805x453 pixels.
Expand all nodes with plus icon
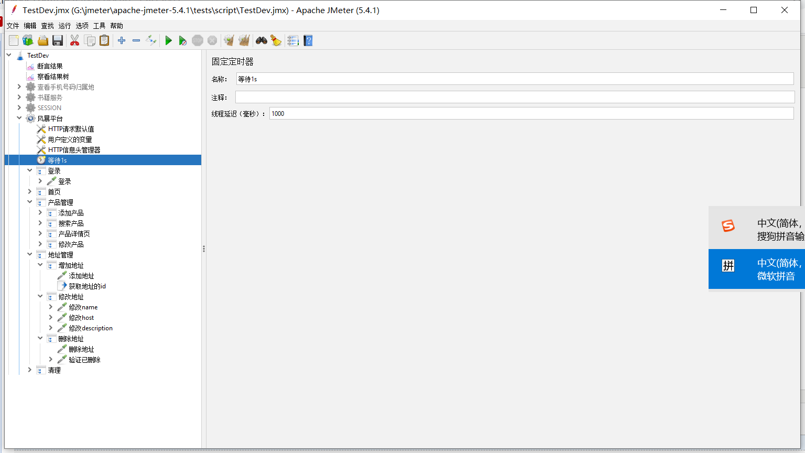pyautogui.click(x=122, y=40)
